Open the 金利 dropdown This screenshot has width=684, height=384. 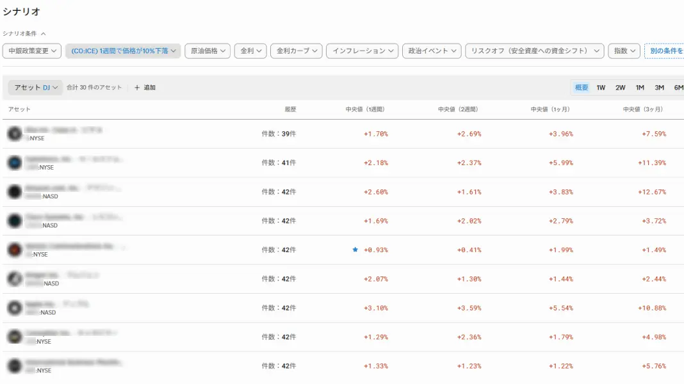[x=250, y=51]
